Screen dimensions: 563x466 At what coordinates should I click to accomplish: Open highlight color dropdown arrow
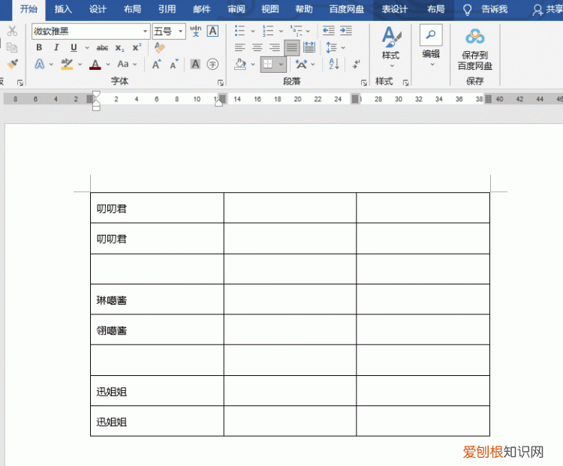point(80,65)
